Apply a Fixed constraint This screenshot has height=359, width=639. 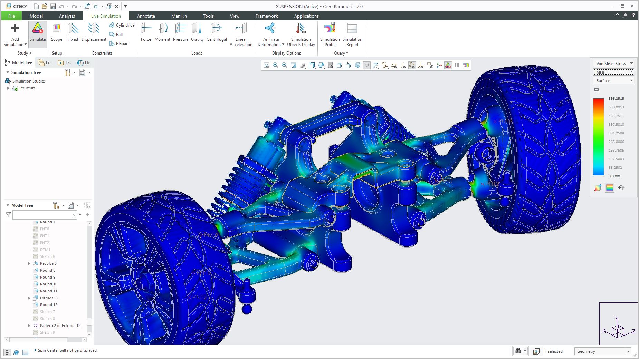point(73,33)
